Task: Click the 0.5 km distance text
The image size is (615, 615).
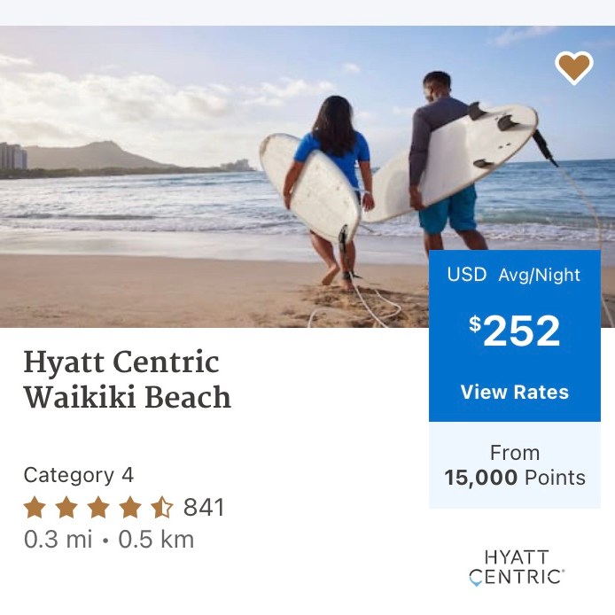Action: pos(156,539)
